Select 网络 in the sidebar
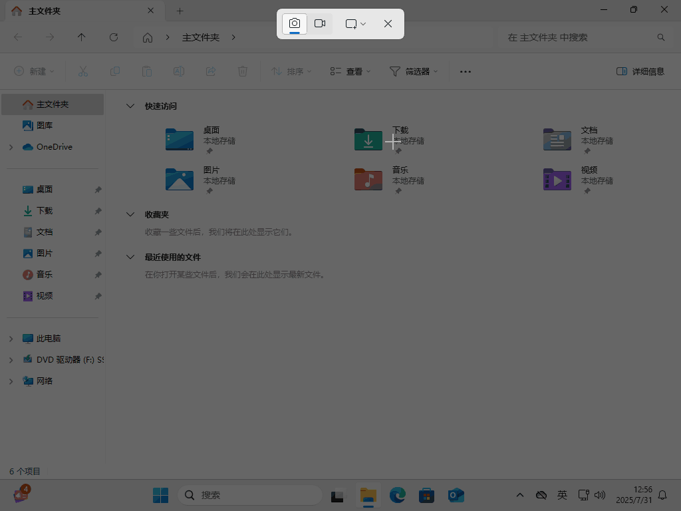This screenshot has width=681, height=511. coord(45,381)
